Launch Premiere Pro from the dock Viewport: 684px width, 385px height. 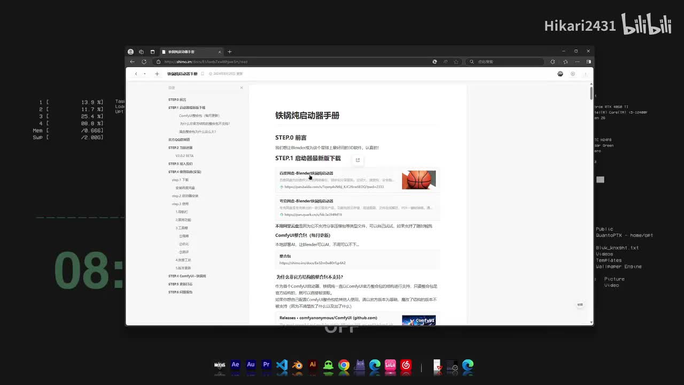tap(266, 365)
